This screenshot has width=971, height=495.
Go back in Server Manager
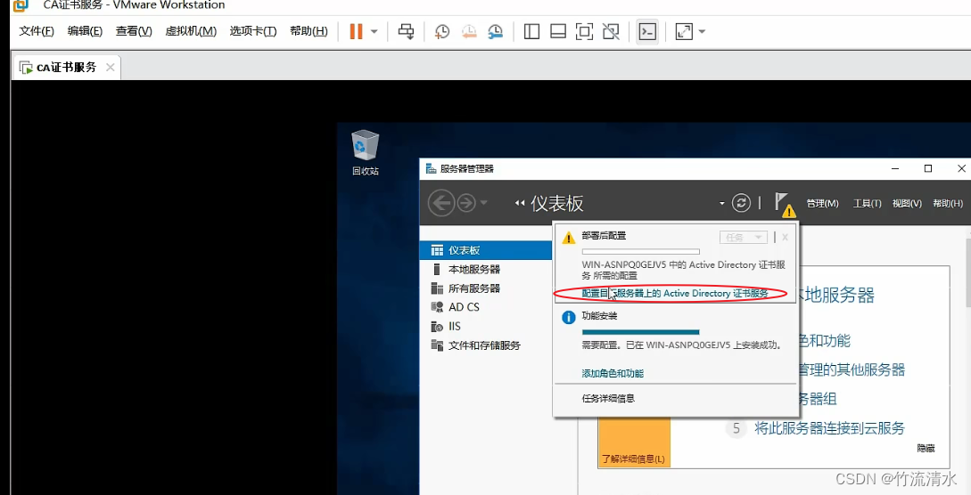(x=440, y=203)
